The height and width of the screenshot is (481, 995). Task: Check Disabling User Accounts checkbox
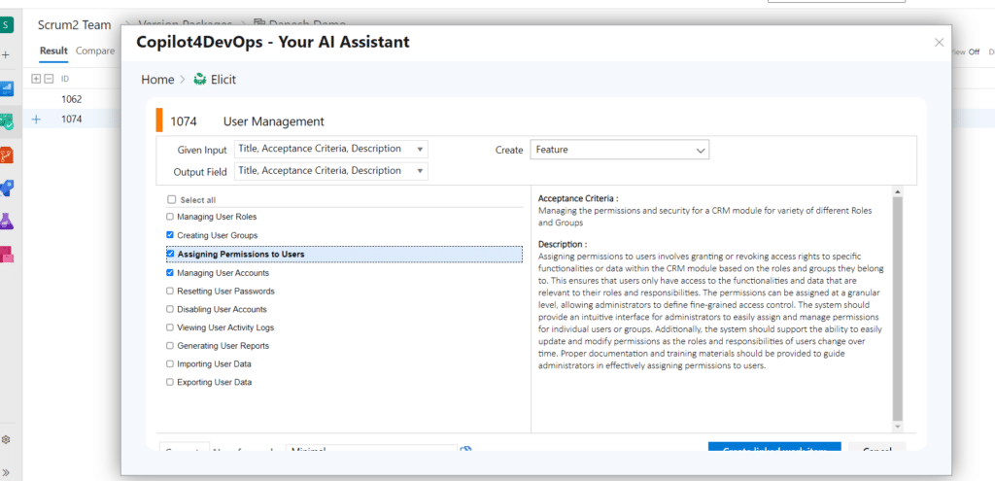click(170, 309)
